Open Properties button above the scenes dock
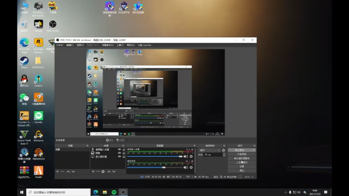Screen dimensions: 349x196 [x=110, y=140]
